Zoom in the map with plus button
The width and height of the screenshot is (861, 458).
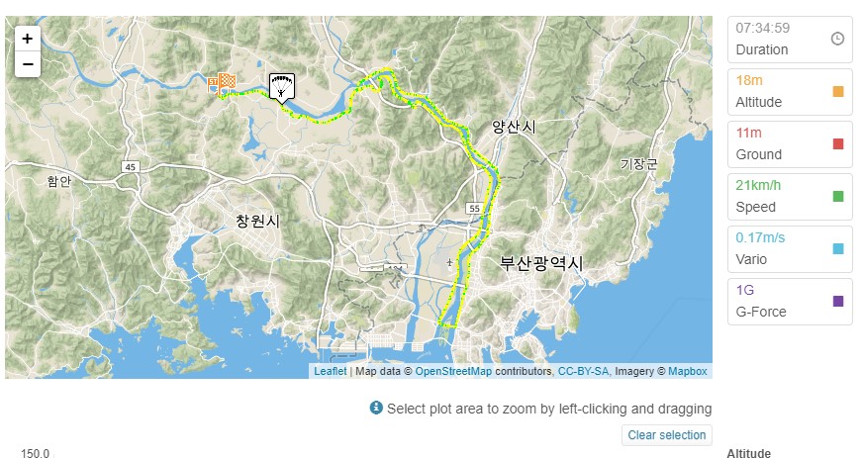(x=28, y=39)
